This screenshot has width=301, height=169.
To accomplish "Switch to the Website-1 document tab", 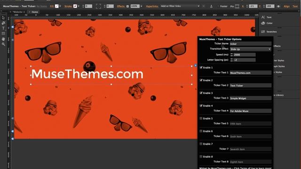I will pyautogui.click(x=19, y=12).
